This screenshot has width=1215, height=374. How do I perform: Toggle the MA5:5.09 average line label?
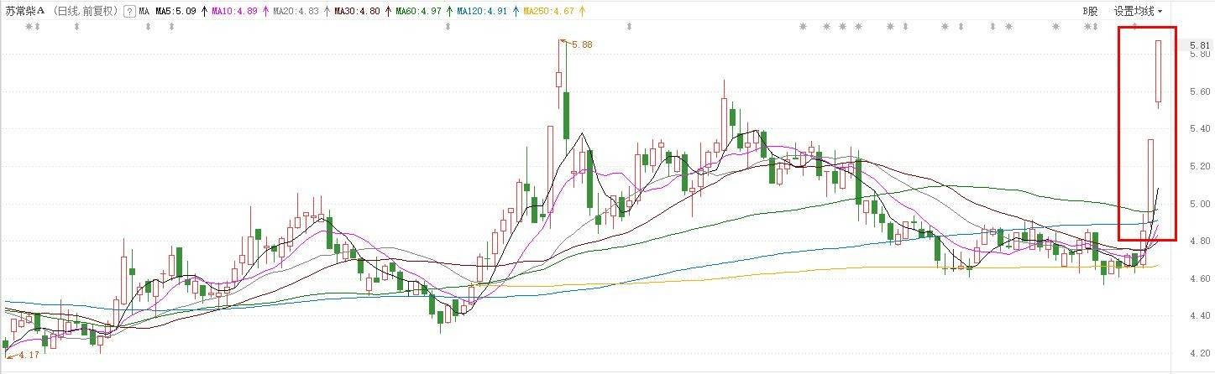pos(176,12)
